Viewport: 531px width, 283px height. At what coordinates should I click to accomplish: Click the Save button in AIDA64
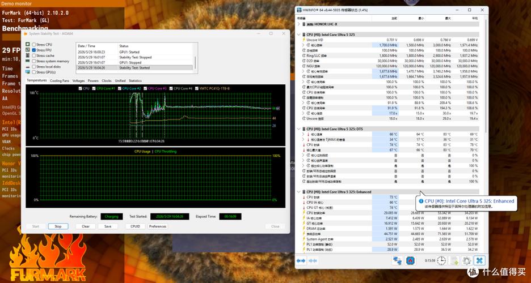coord(108,226)
